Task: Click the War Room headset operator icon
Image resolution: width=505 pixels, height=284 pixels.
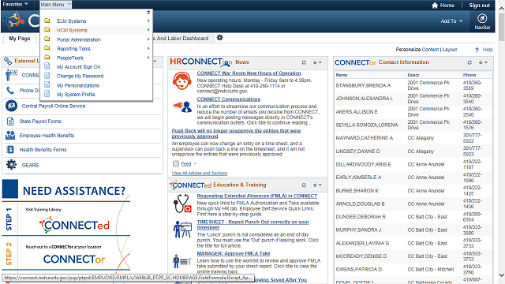Action: [x=182, y=81]
